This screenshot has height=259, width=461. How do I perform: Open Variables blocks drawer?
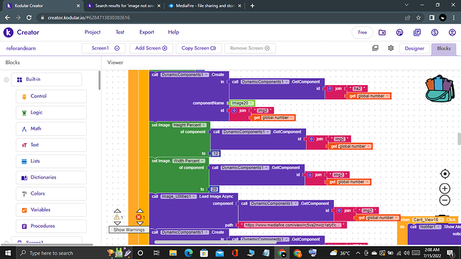[51, 209]
